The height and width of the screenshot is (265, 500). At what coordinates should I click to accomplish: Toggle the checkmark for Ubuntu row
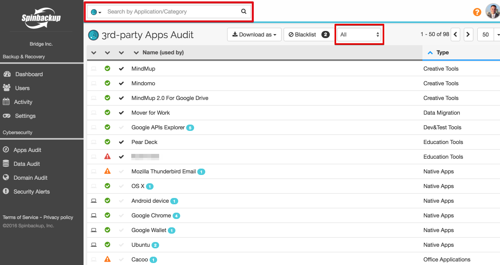pos(121,245)
